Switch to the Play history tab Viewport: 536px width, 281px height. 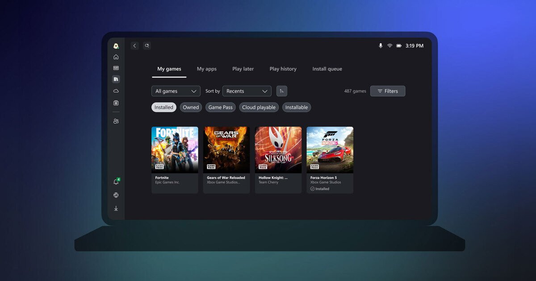coord(283,69)
